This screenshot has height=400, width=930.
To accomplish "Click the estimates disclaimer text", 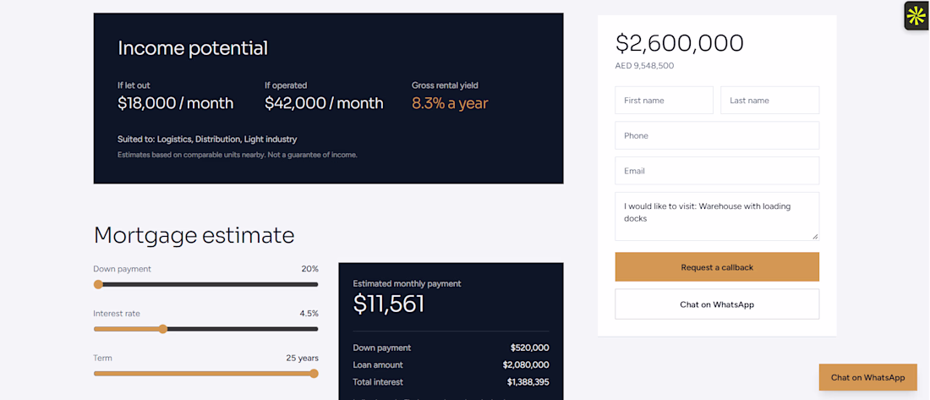I will 238,155.
